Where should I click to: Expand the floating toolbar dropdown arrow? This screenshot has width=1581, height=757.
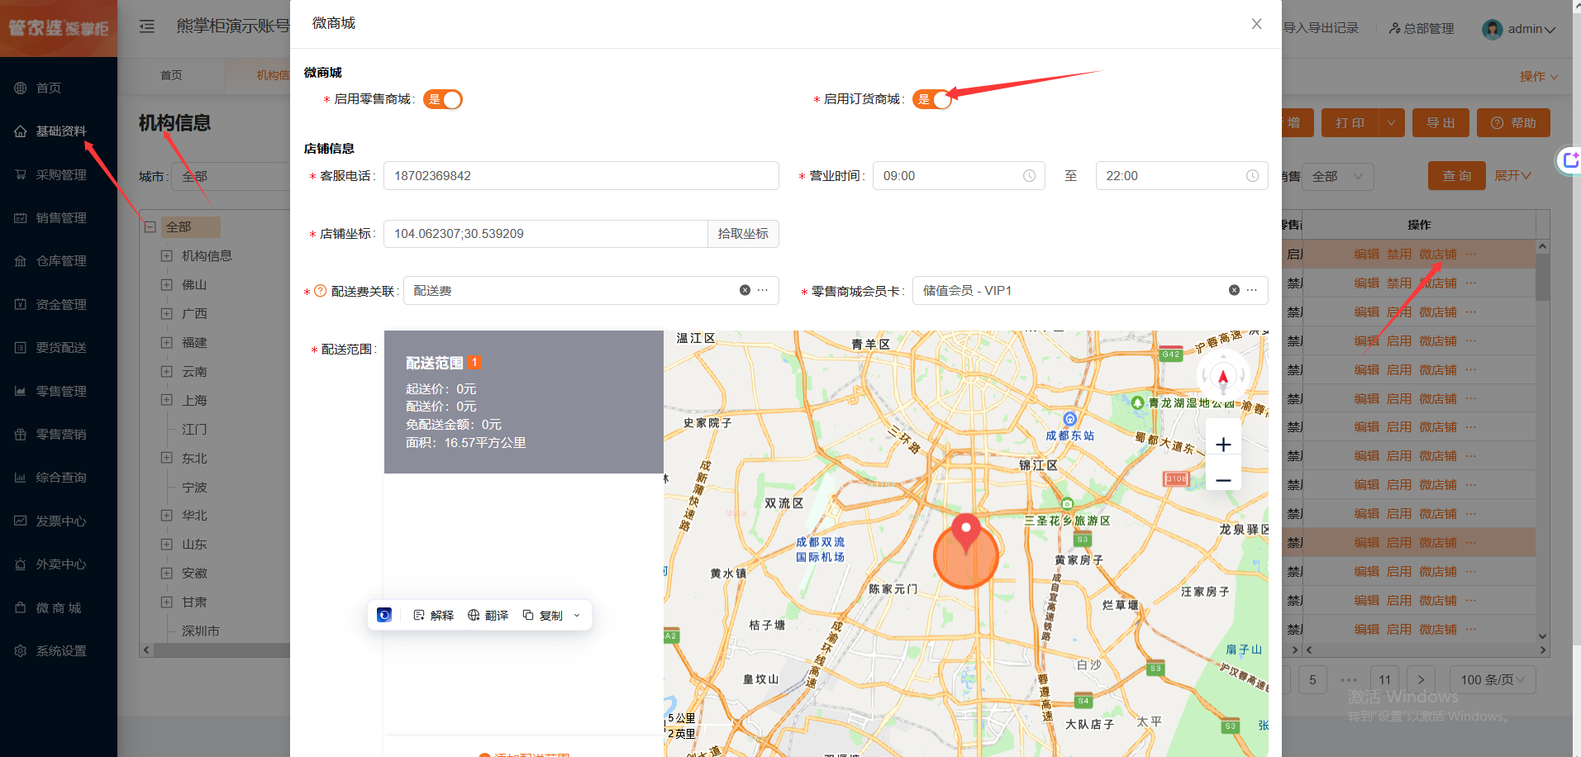click(577, 615)
